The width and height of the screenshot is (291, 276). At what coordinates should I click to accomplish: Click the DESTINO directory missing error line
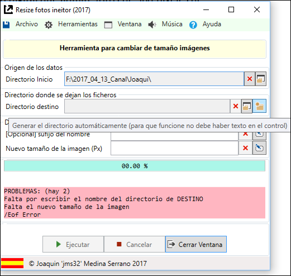click(103, 199)
